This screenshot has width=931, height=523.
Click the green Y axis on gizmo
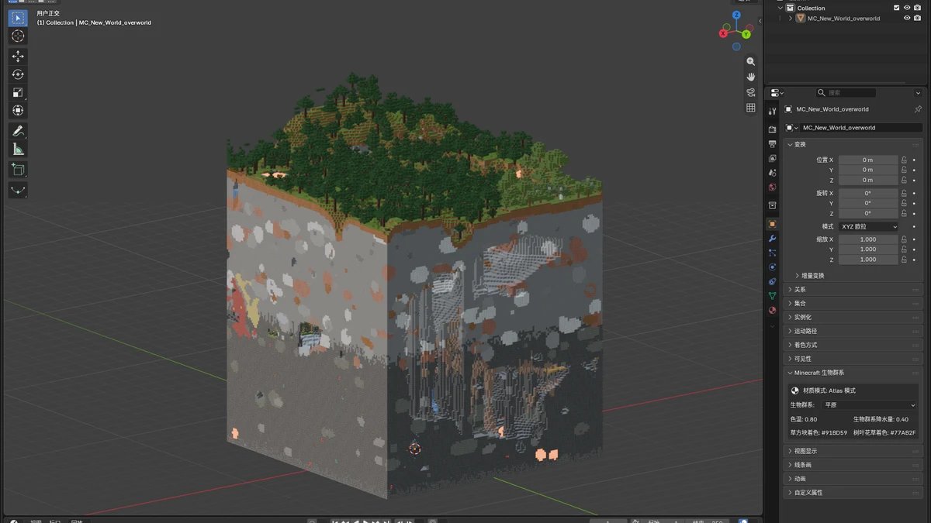click(746, 34)
